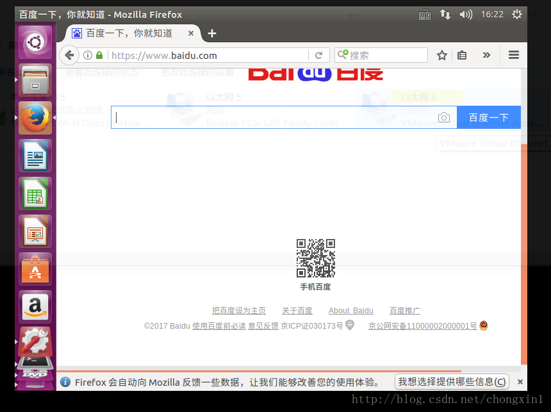
Task: Open the 百度推广 link
Action: point(405,311)
